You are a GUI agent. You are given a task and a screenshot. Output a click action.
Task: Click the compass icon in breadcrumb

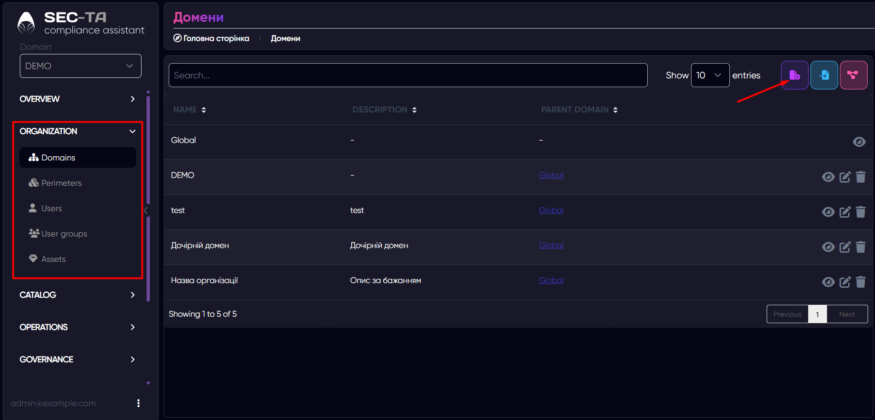(x=177, y=38)
